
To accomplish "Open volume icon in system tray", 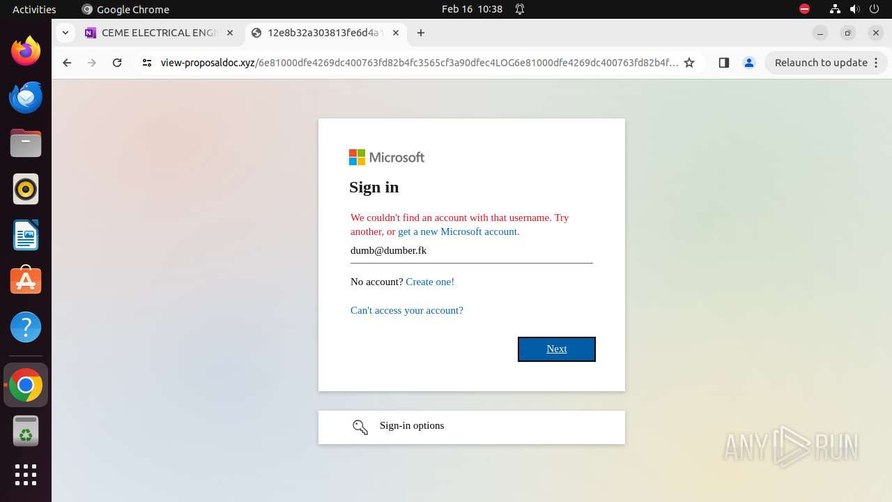I will (854, 9).
